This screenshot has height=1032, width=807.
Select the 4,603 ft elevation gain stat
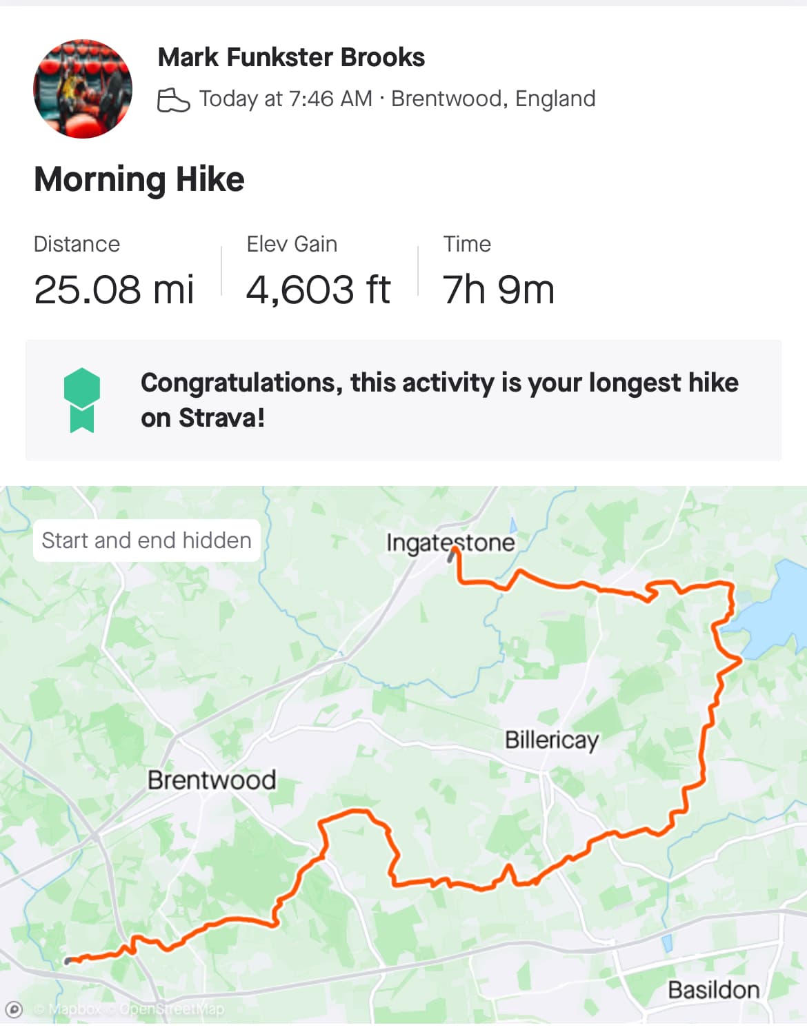[318, 289]
